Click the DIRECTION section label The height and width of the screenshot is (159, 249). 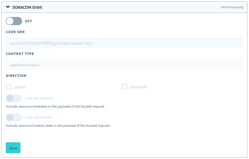pyautogui.click(x=16, y=76)
